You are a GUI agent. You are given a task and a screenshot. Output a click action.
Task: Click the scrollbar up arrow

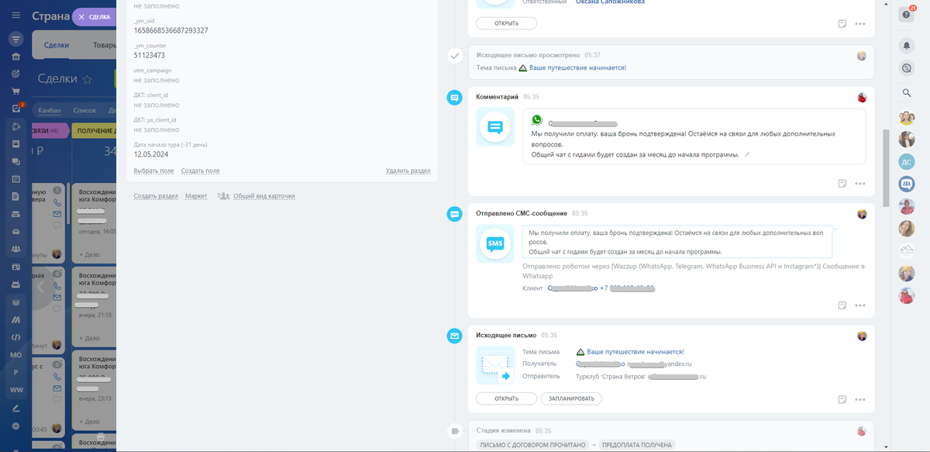point(885,4)
